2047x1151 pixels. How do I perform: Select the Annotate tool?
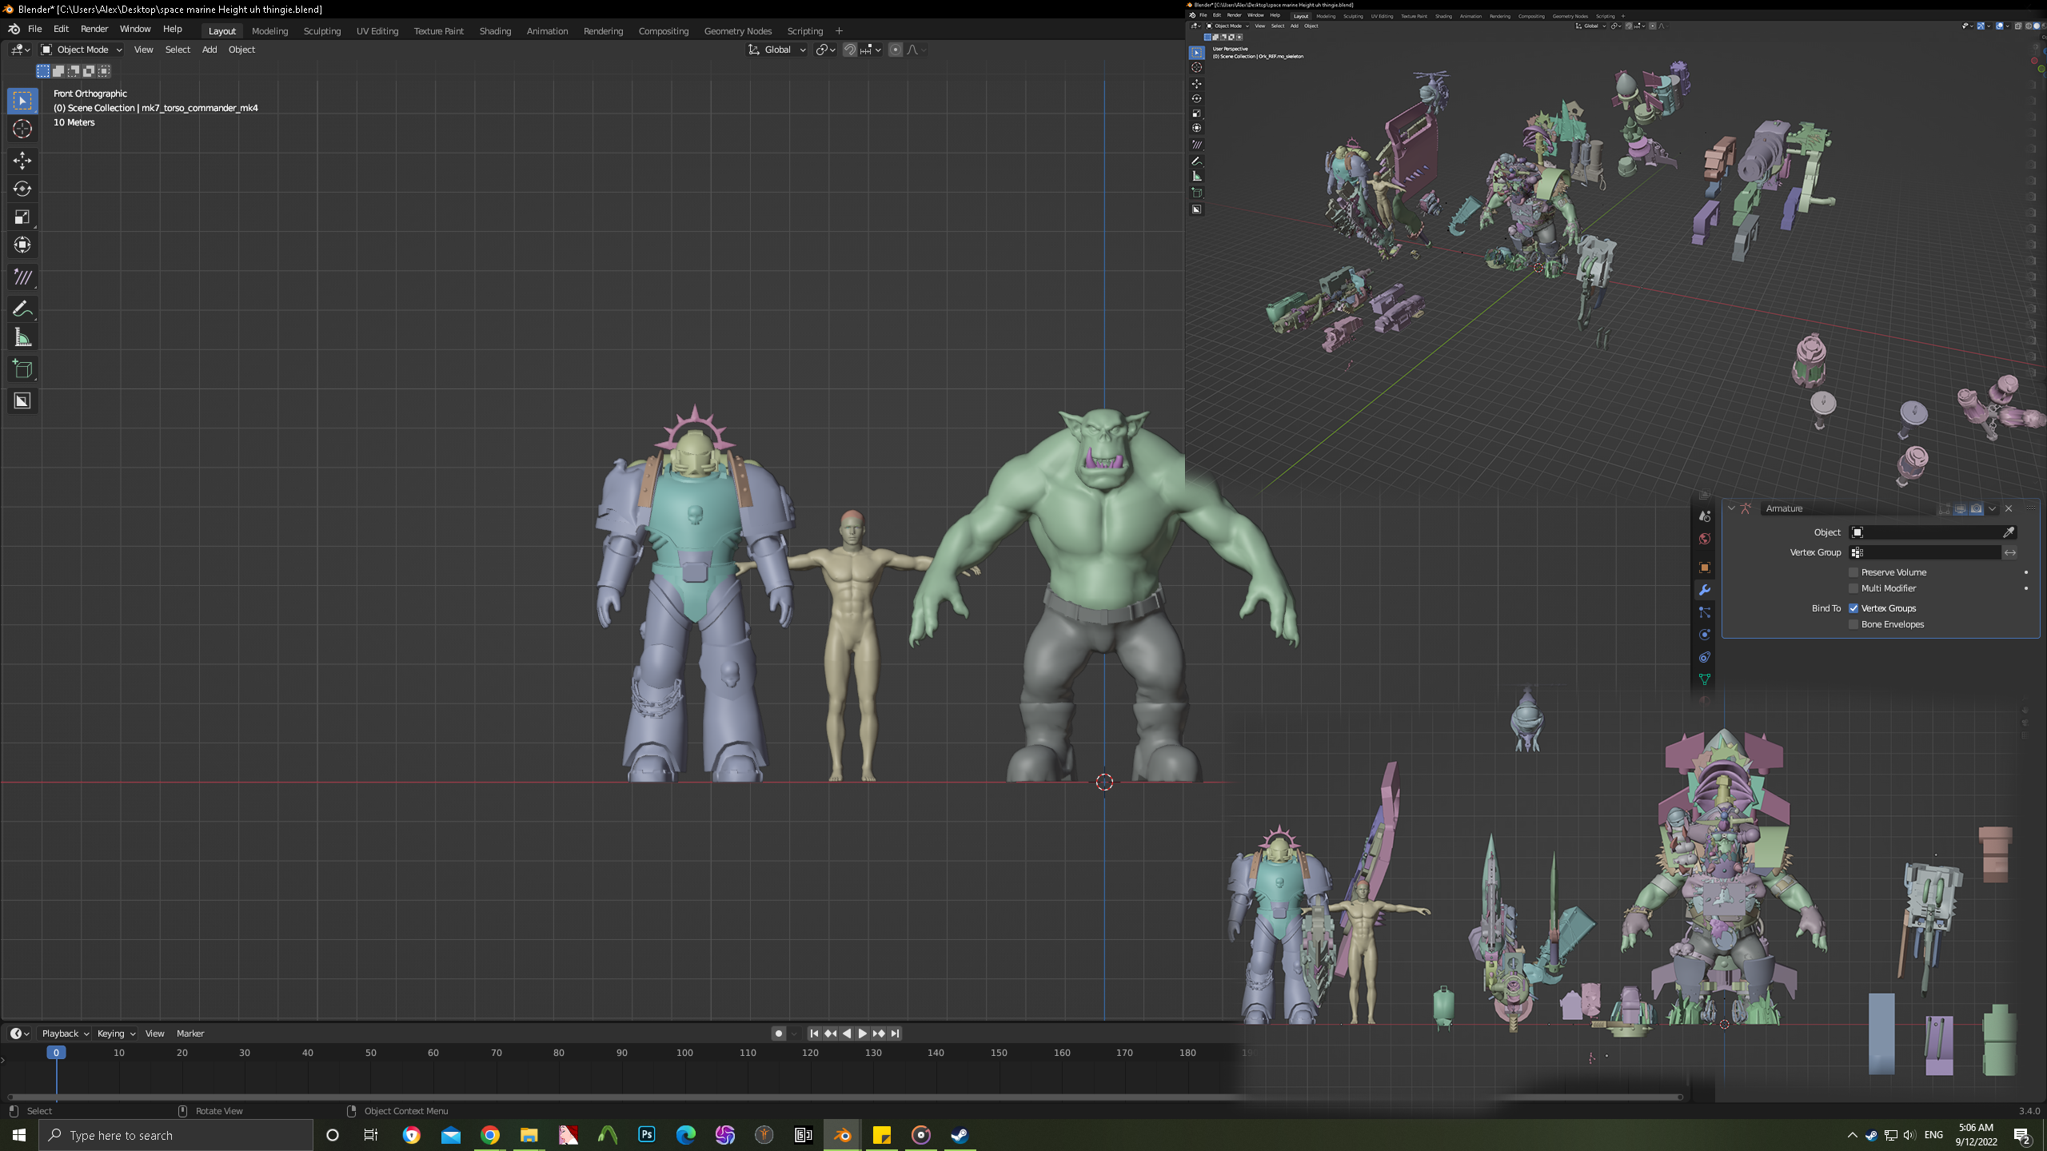[22, 309]
